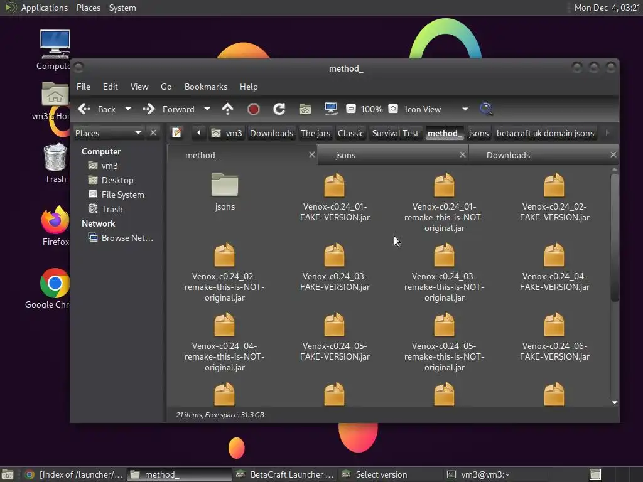Switch to the jsons tab

345,155
